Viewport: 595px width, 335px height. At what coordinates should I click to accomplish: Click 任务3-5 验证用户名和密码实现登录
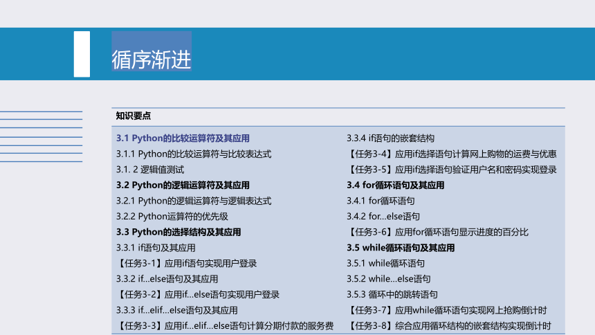pyautogui.click(x=452, y=170)
